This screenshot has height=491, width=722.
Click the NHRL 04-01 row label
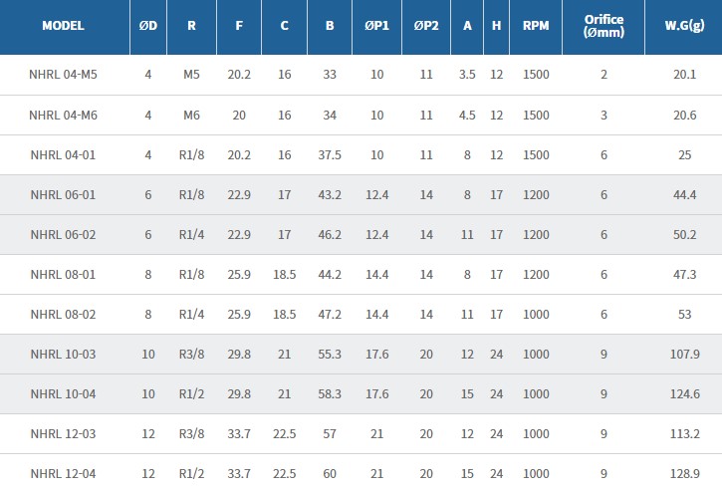63,154
